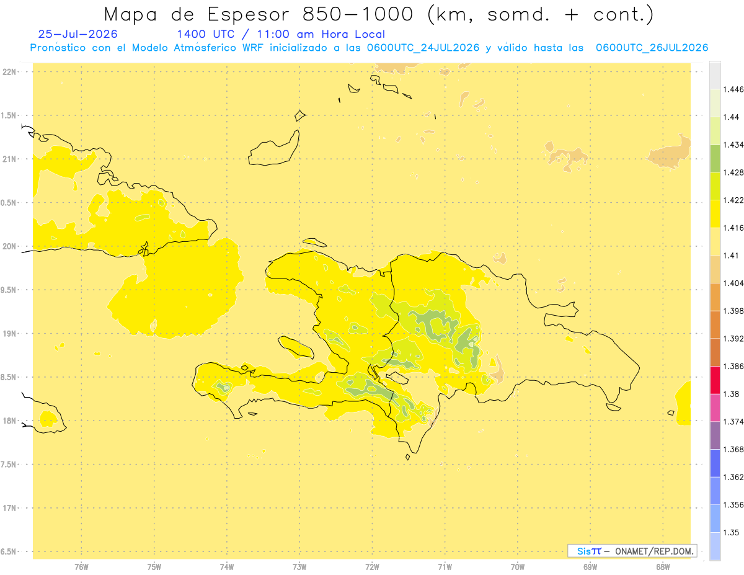Image resolution: width=744 pixels, height=575 pixels.
Task: Click the '72W' longitude axis label
Action: tap(372, 566)
